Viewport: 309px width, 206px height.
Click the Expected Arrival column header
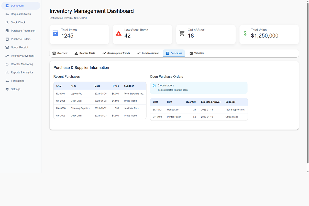[x=211, y=102]
